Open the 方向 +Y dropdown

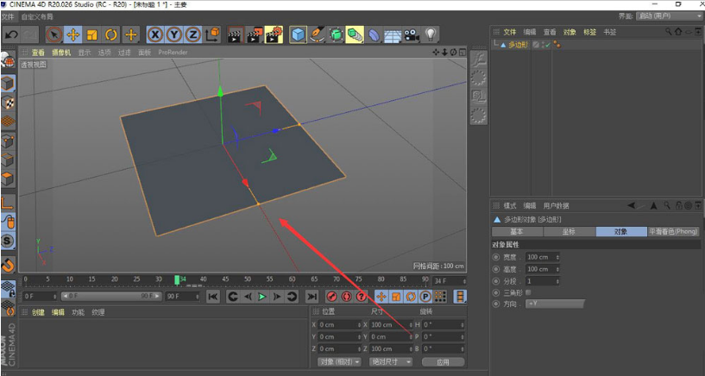[x=555, y=304]
